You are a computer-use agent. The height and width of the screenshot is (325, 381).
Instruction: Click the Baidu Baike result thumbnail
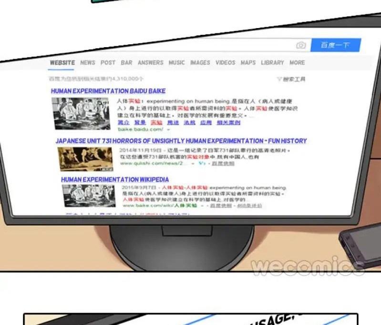(81, 113)
